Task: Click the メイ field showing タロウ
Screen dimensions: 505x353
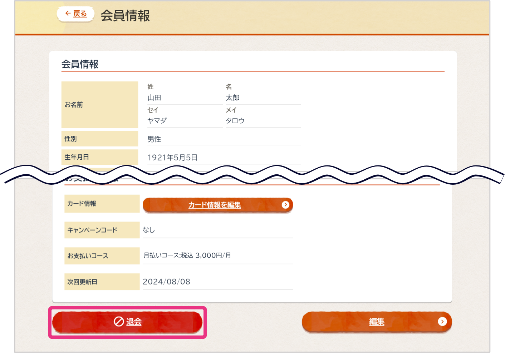Action: pos(235,121)
